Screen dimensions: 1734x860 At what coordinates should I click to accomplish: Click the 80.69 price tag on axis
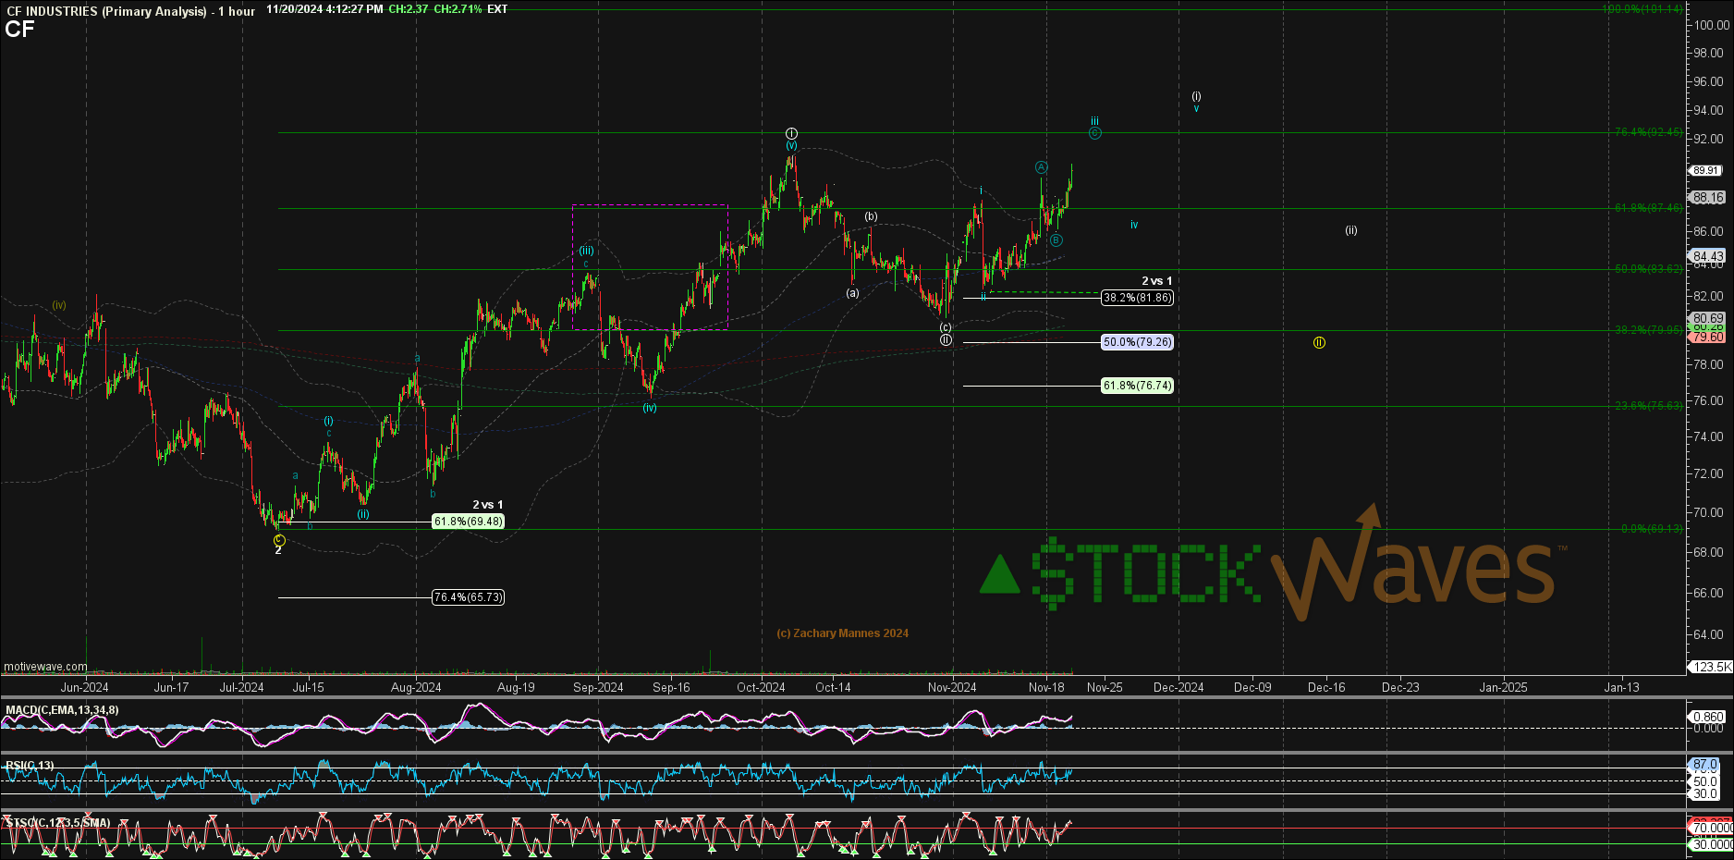coord(1708,318)
